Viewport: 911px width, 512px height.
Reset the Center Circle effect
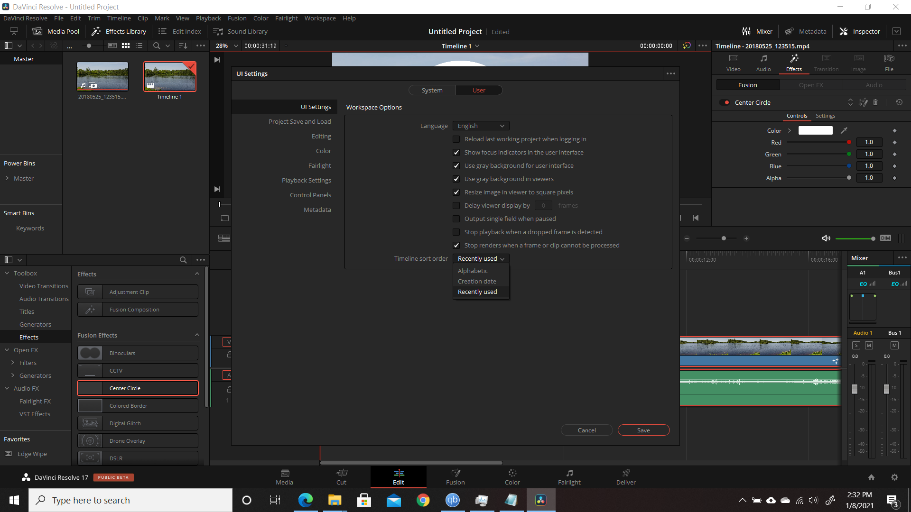[899, 102]
